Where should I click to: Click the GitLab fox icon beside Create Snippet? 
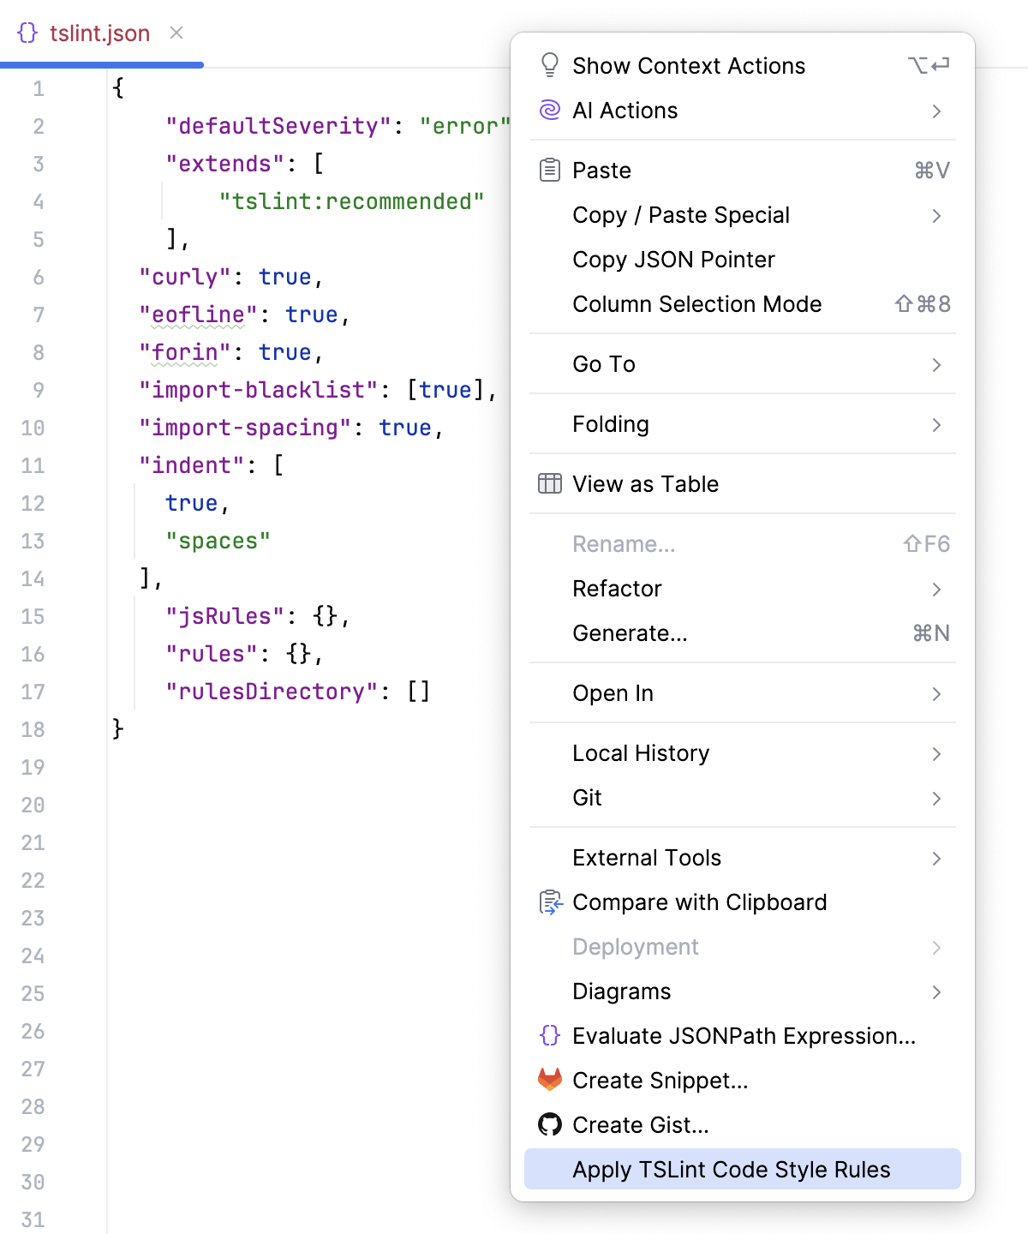coord(549,1080)
